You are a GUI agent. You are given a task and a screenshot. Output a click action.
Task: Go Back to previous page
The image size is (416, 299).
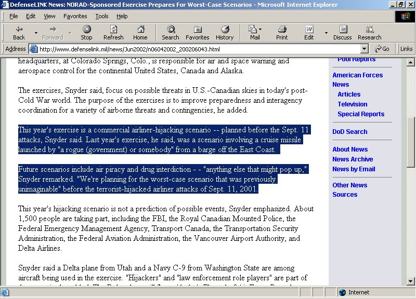pos(19,33)
